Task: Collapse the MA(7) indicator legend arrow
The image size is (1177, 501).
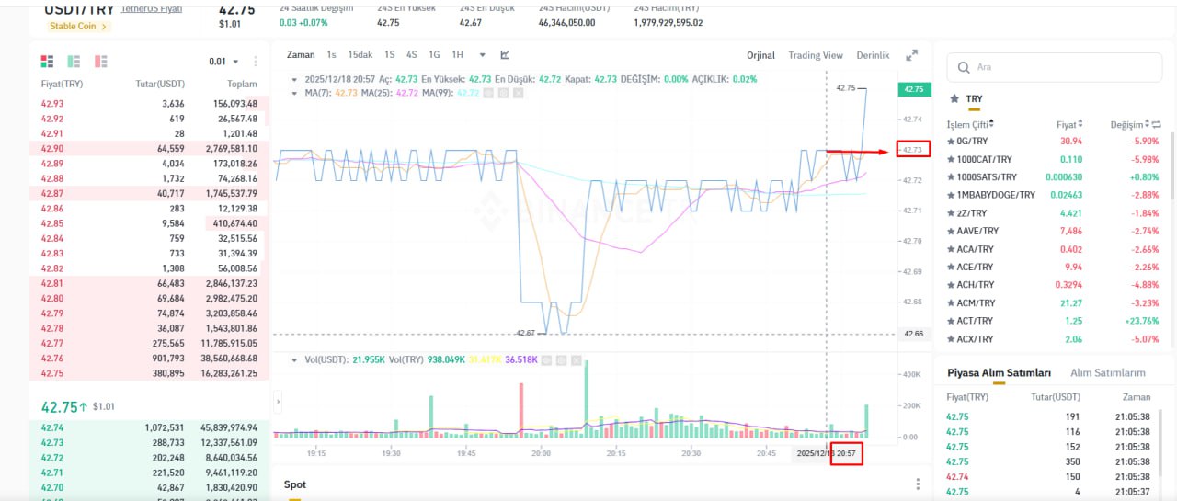Action: click(x=294, y=93)
